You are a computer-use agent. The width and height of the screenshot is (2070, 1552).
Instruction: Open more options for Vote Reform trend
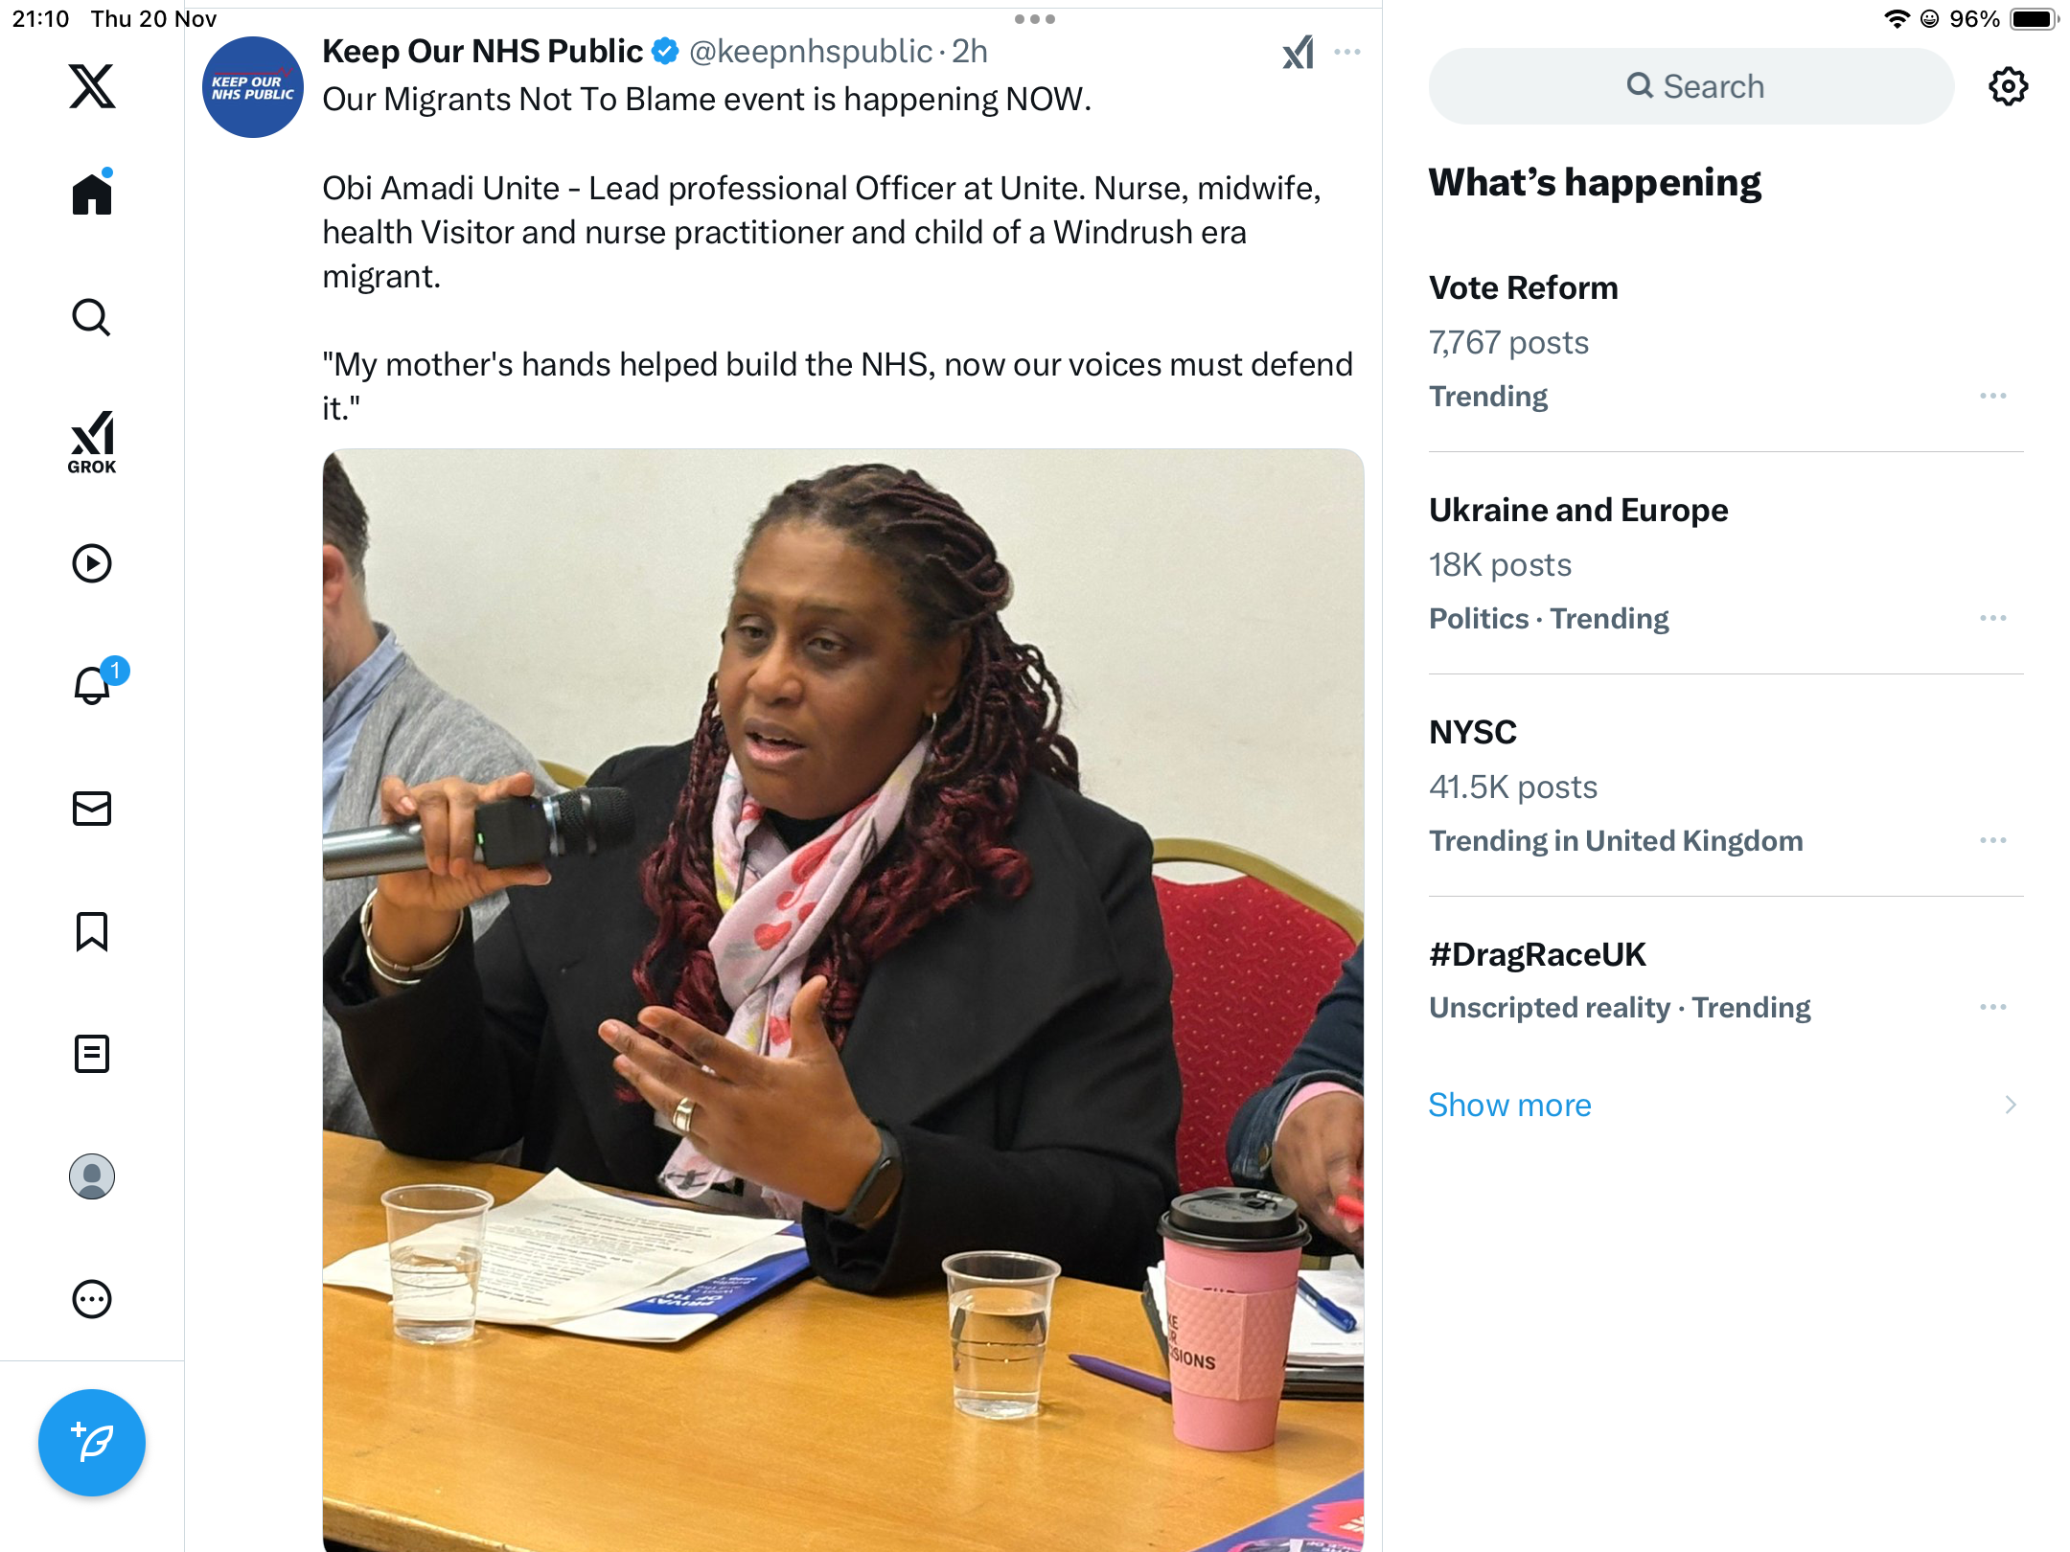1993,396
